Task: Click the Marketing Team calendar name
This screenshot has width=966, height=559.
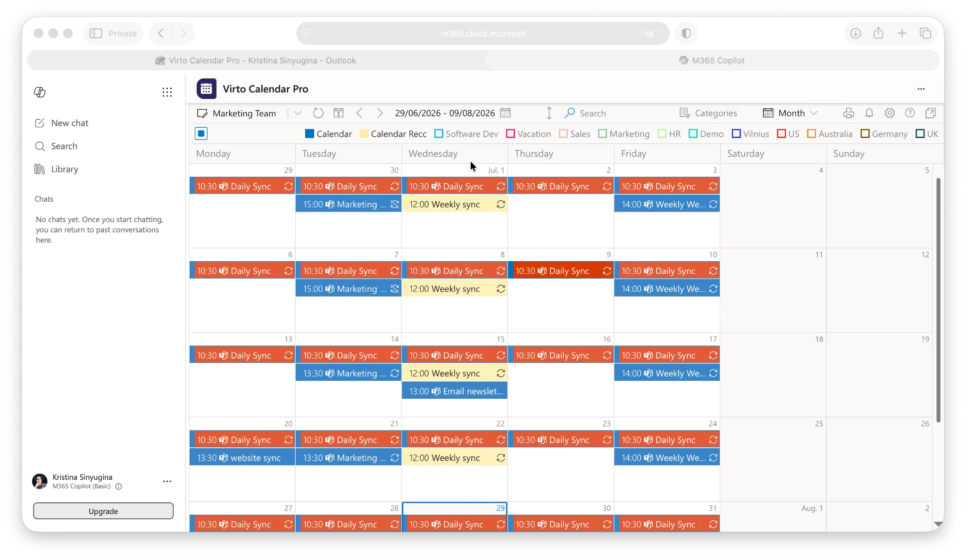Action: (244, 113)
